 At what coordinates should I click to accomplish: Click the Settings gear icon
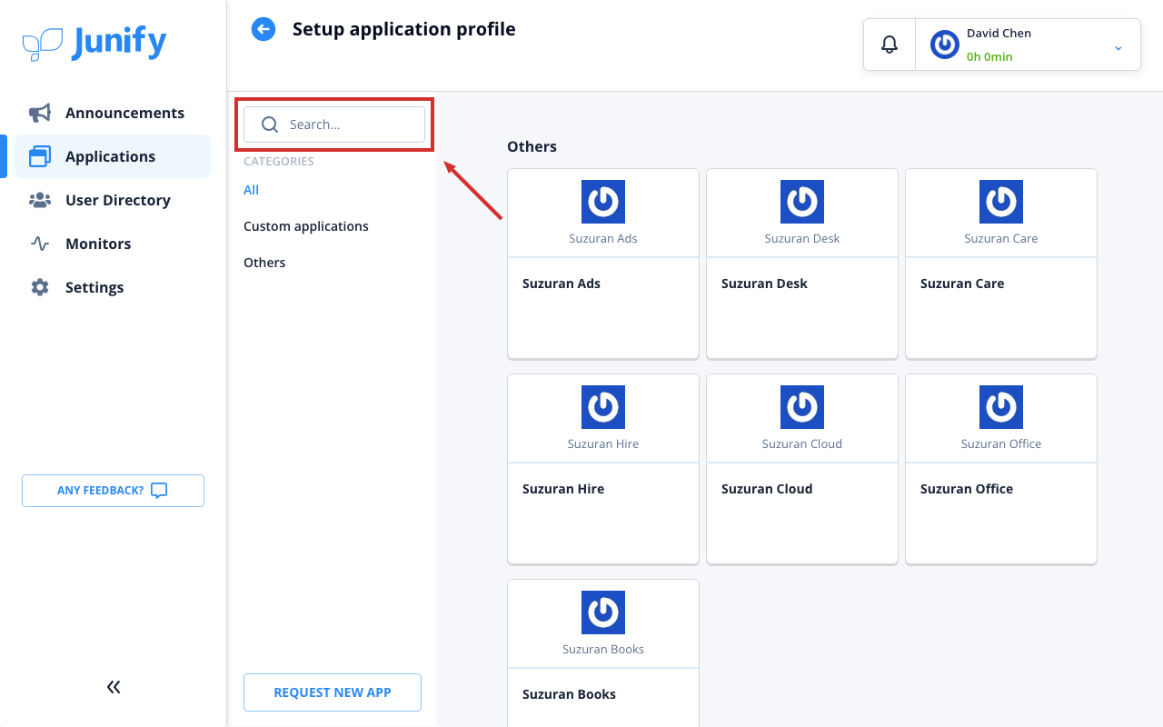coord(40,287)
